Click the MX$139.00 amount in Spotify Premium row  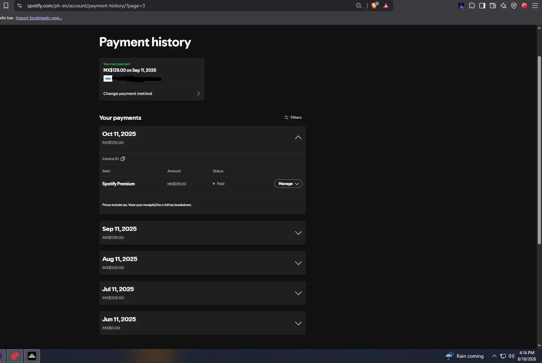coord(177,184)
